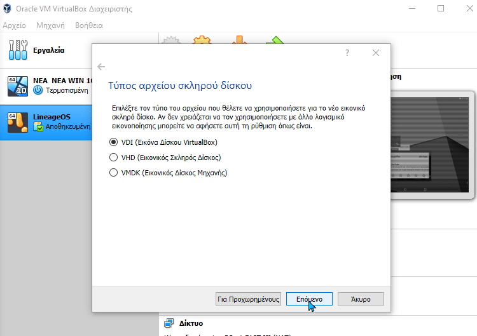Maximize the VirtualBox Manager window
This screenshot has width=477, height=336.
(x=441, y=8)
